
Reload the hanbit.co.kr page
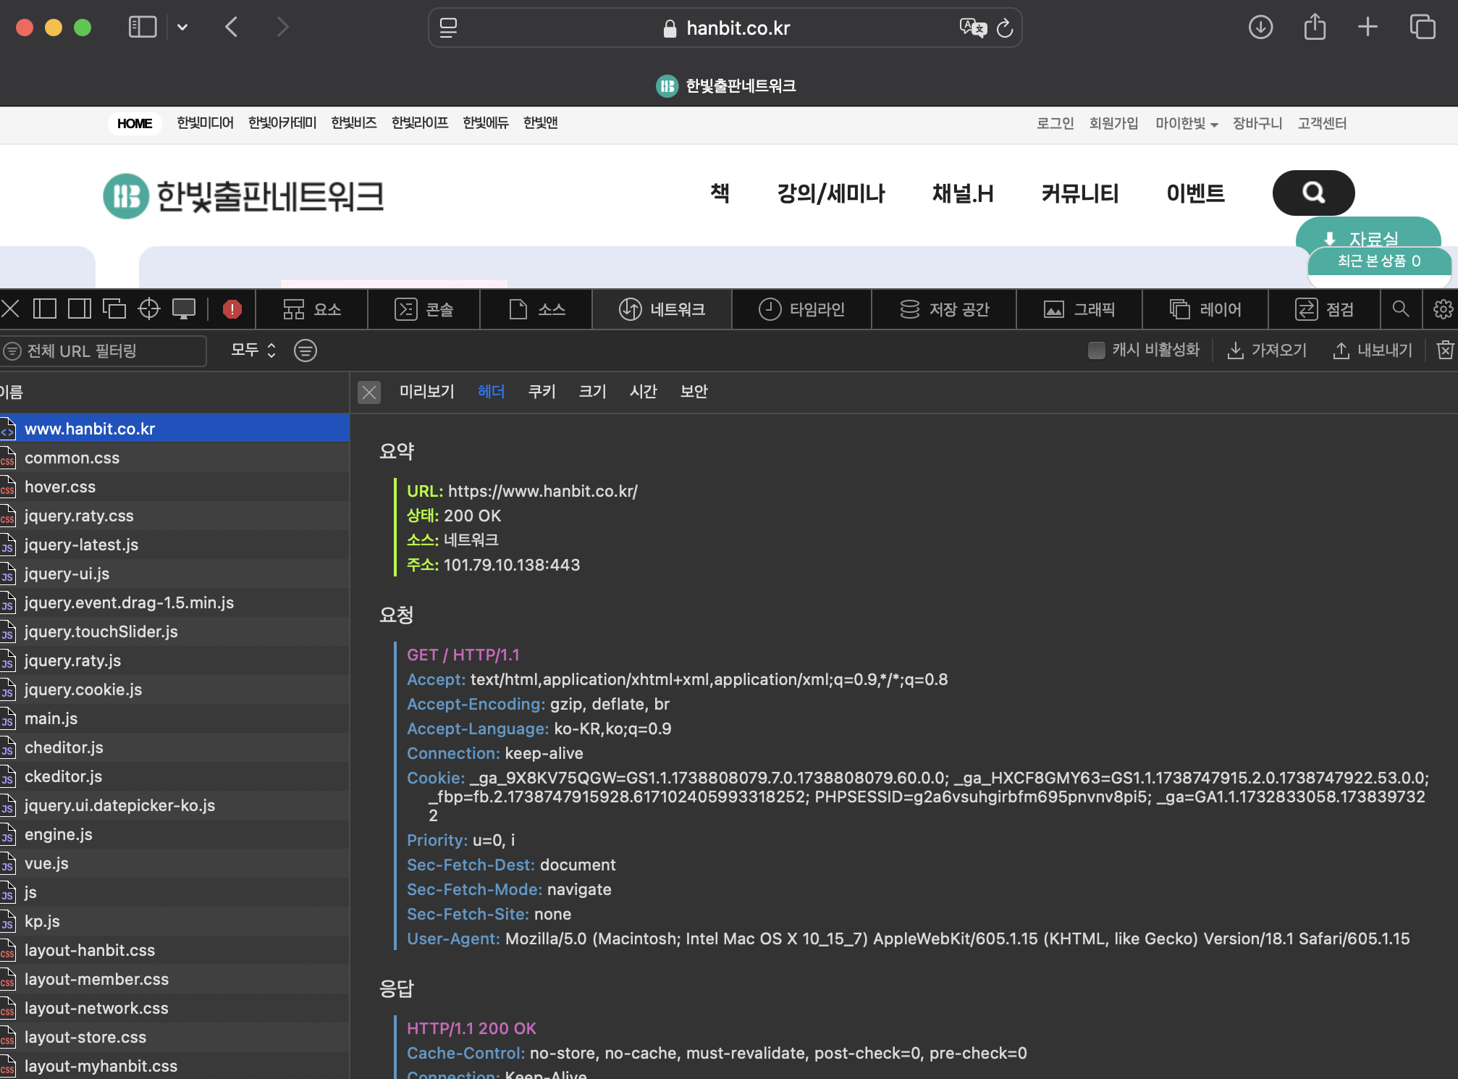click(x=1005, y=28)
